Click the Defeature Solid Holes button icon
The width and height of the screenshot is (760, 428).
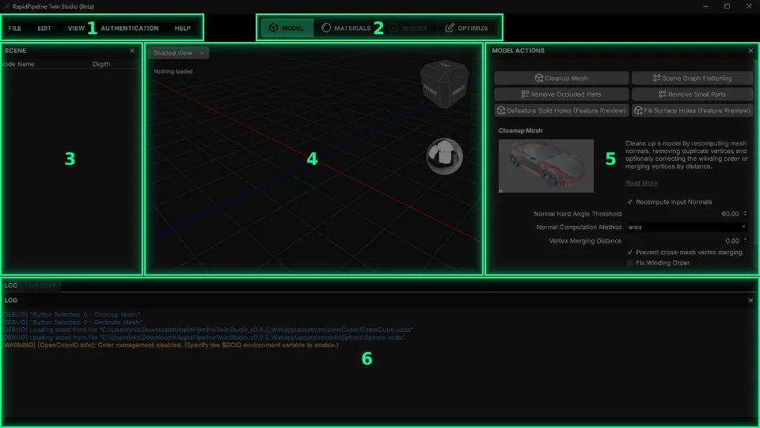pos(501,111)
